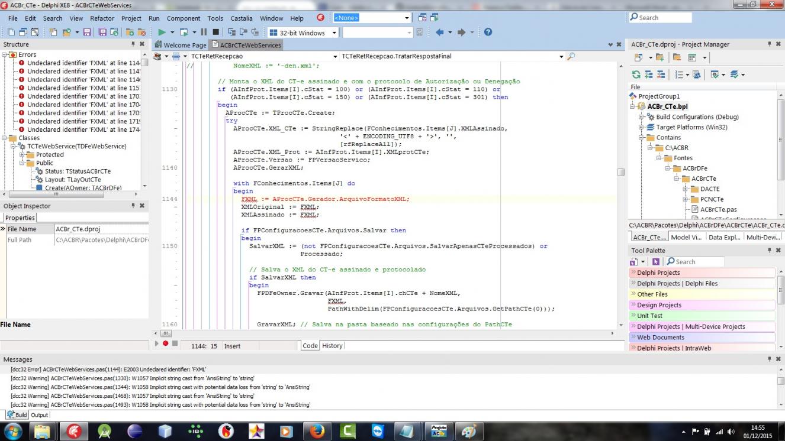Toggle the pushpin on the Messages panel

click(770, 359)
